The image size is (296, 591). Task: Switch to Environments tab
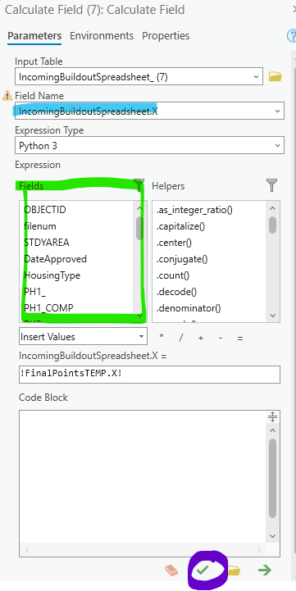point(102,36)
